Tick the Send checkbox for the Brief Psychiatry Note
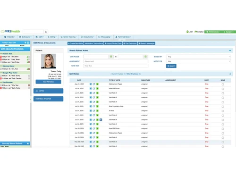 (x=223, y=107)
